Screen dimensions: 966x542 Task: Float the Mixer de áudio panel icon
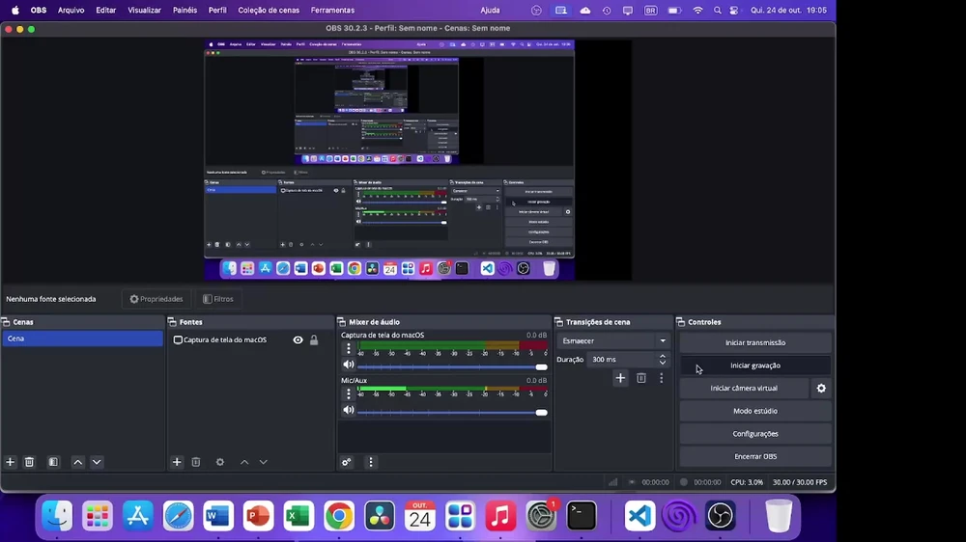pos(341,322)
